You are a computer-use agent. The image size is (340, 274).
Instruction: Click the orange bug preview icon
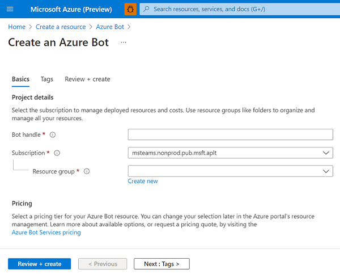(130, 9)
